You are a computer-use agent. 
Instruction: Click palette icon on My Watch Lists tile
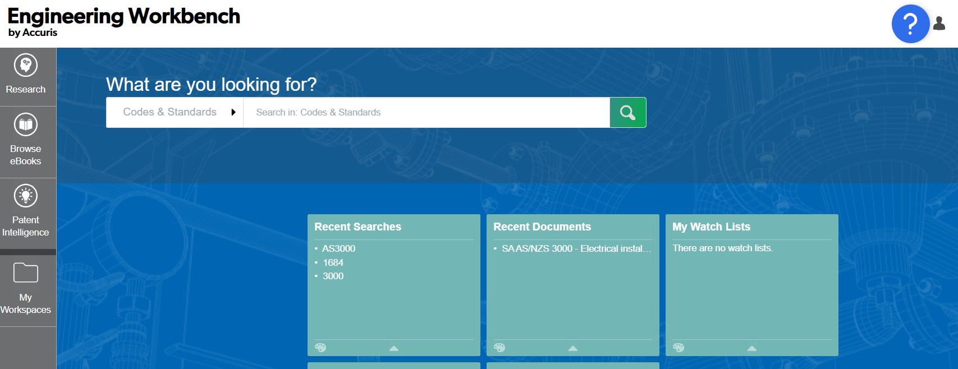tap(679, 348)
